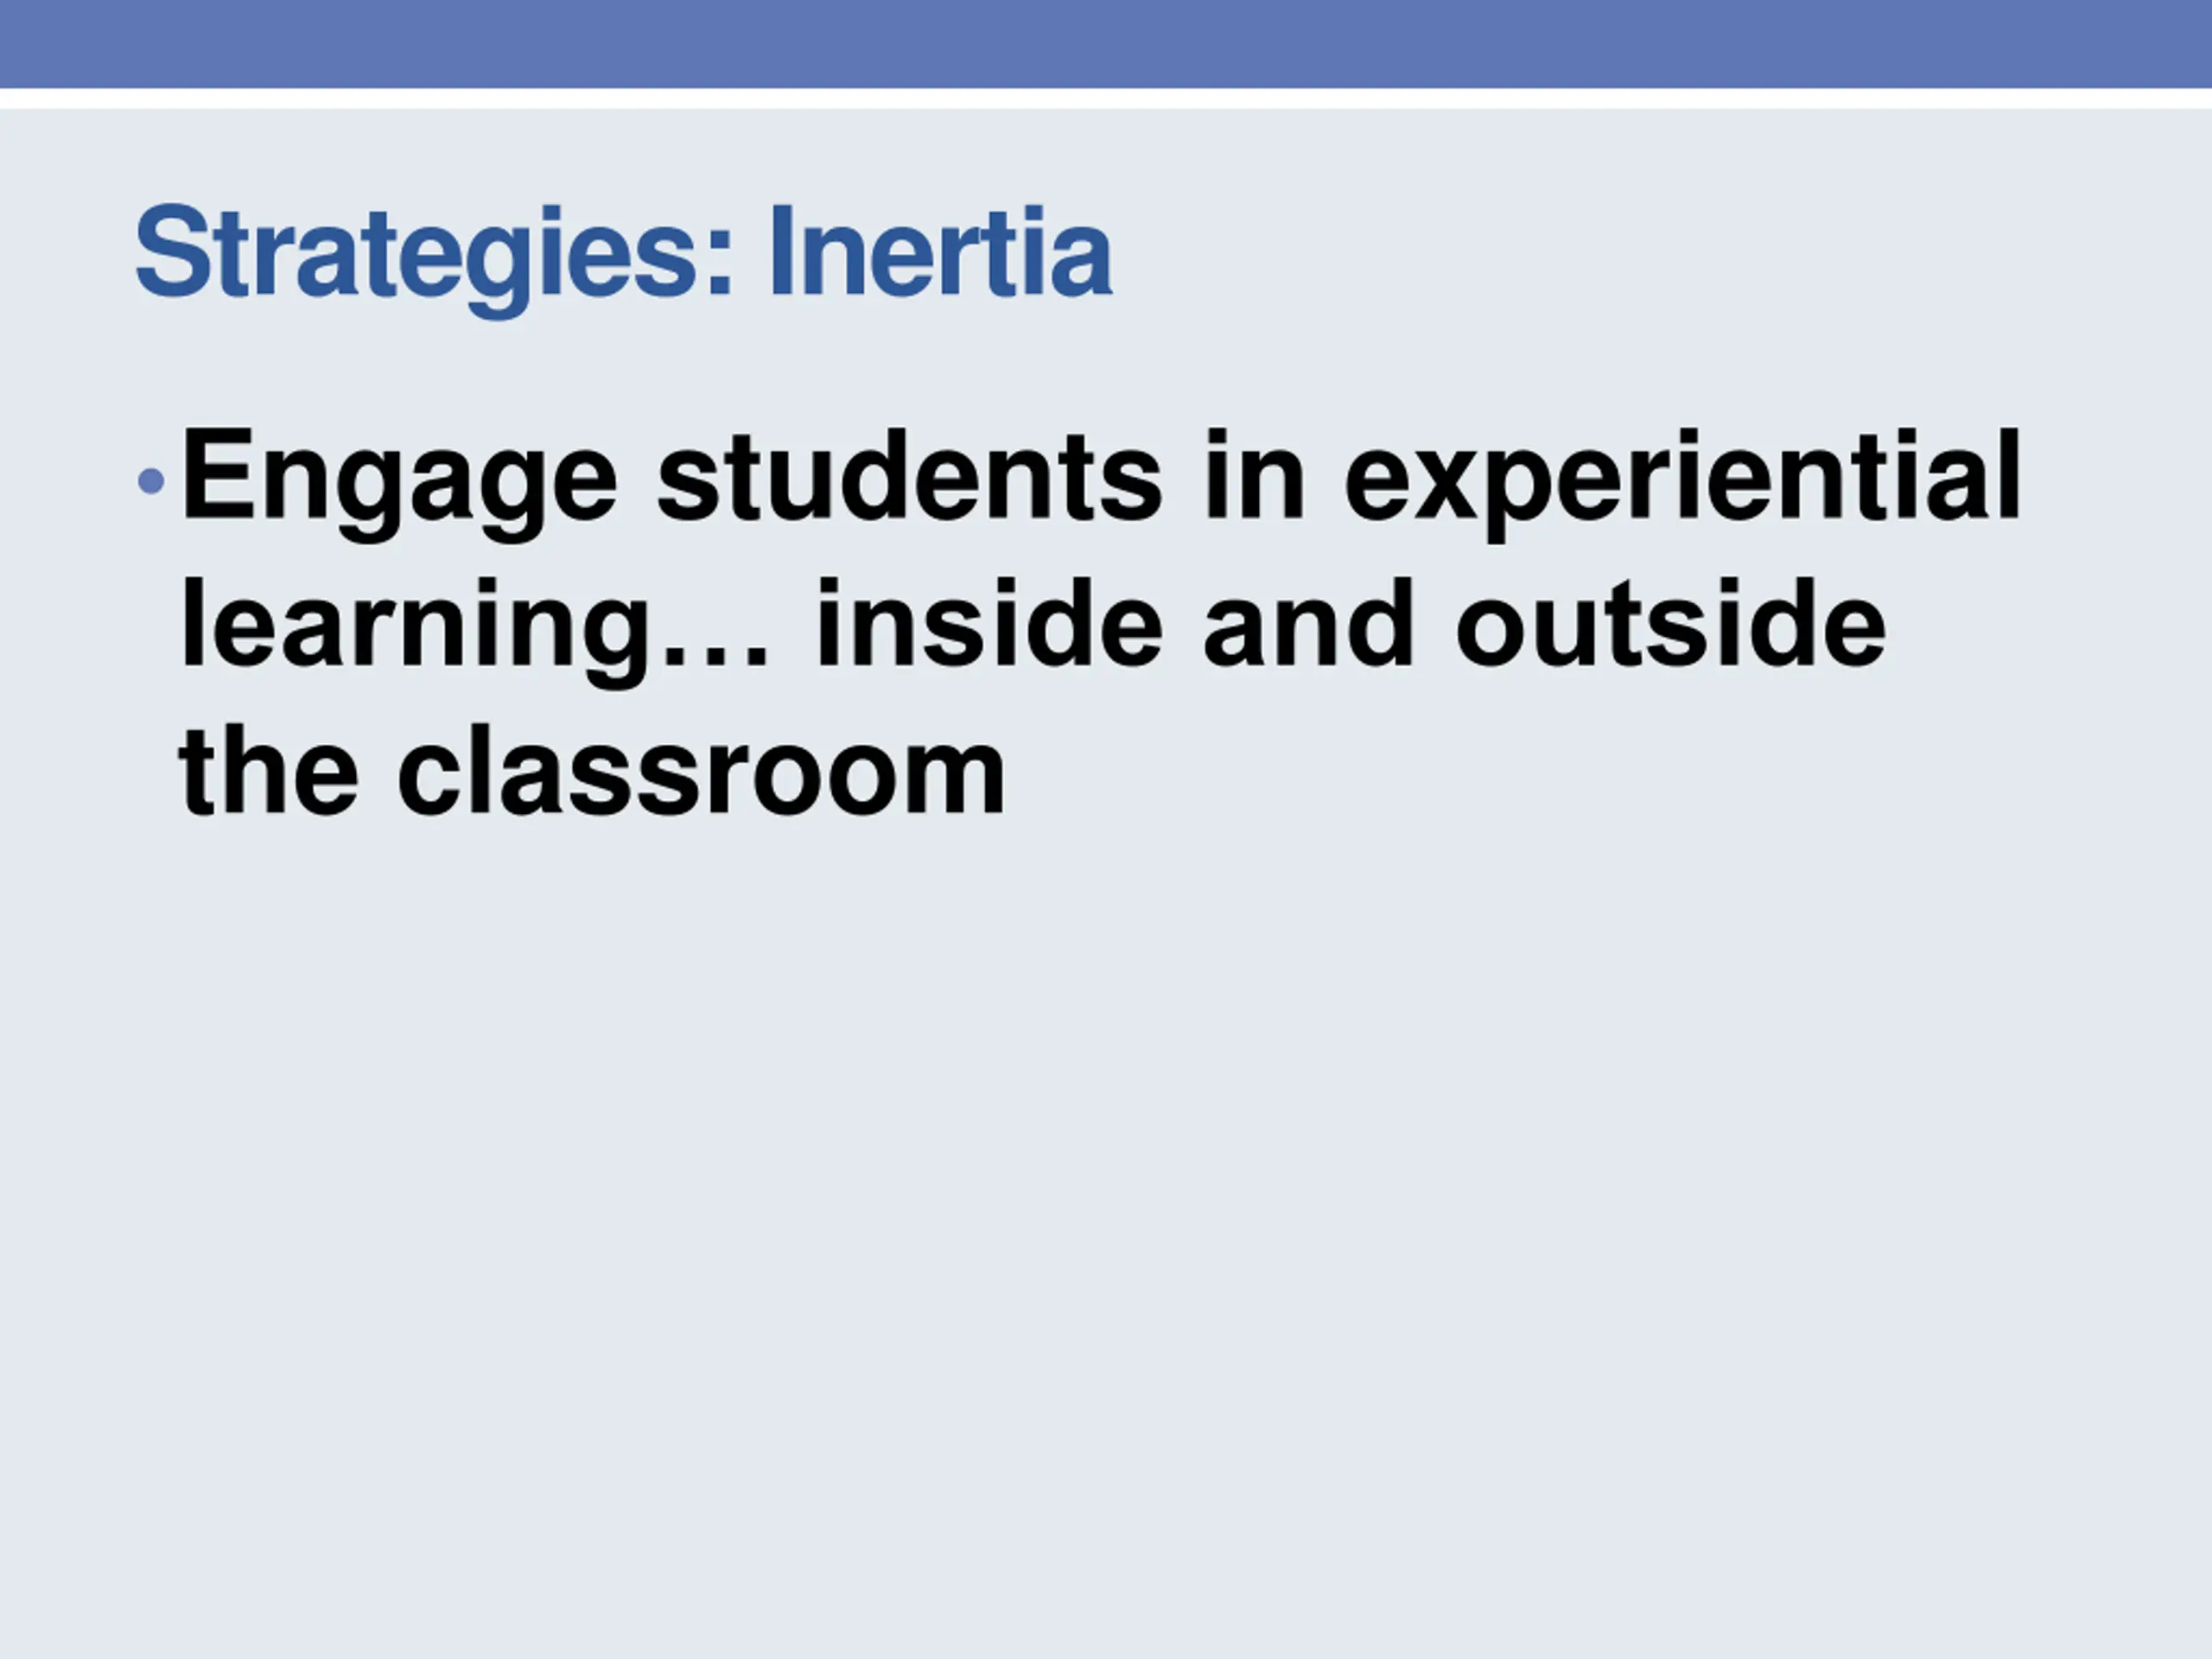Click the word 'in' before 'experiential'
Screen dimensions: 2212x1659
coord(1255,475)
